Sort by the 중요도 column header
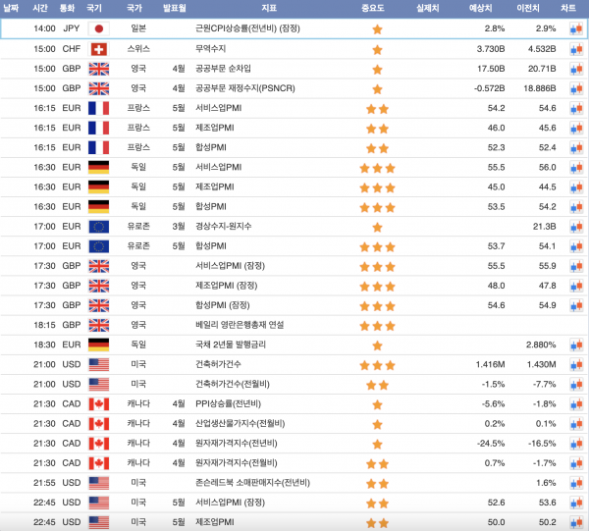Image resolution: width=589 pixels, height=531 pixels. [373, 8]
